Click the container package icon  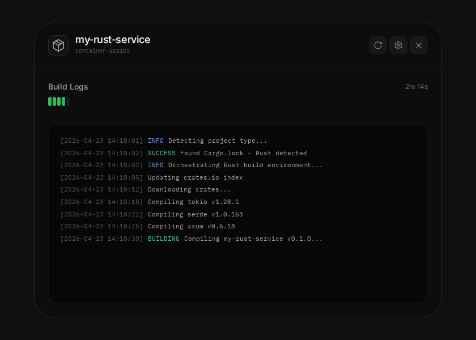[x=58, y=45]
